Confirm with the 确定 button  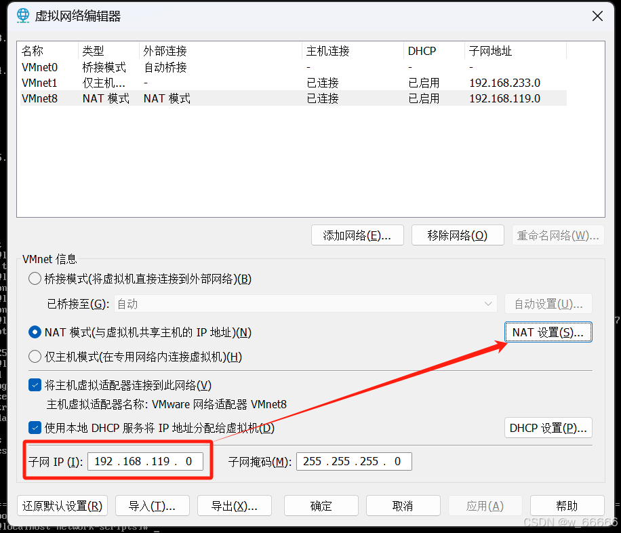click(x=321, y=506)
